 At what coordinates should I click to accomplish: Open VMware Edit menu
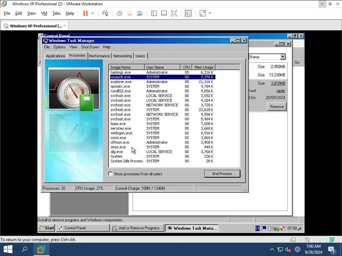[19, 13]
